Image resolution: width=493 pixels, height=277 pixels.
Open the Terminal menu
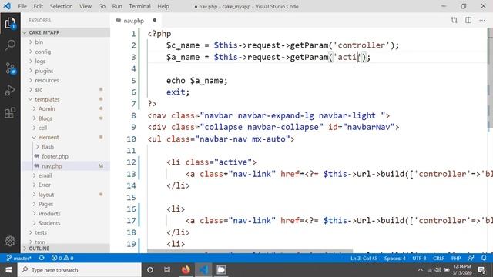pyautogui.click(x=139, y=6)
